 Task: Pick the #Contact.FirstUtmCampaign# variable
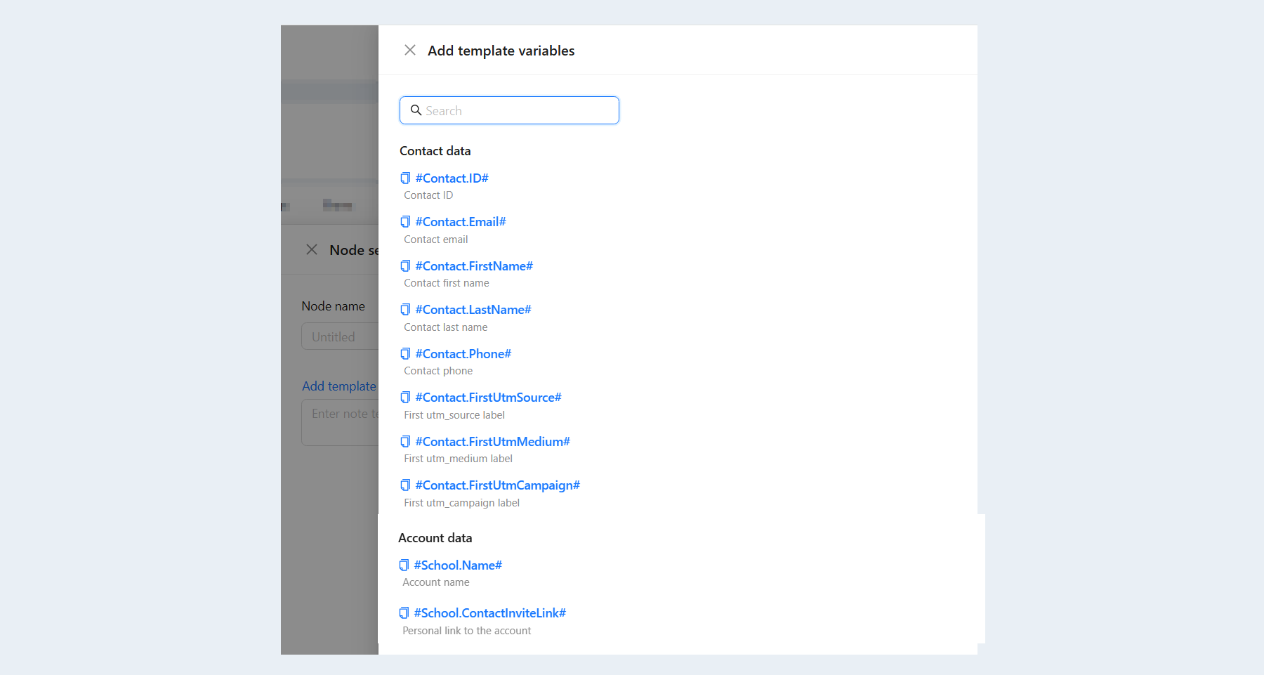(497, 485)
